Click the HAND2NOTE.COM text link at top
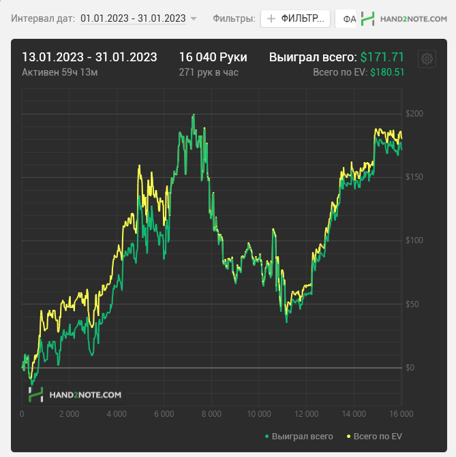 click(414, 19)
